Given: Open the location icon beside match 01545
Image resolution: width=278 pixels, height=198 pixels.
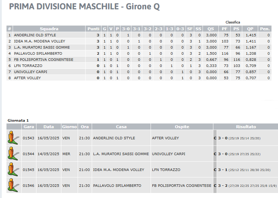Looking at the screenshot, I should [13, 169].
